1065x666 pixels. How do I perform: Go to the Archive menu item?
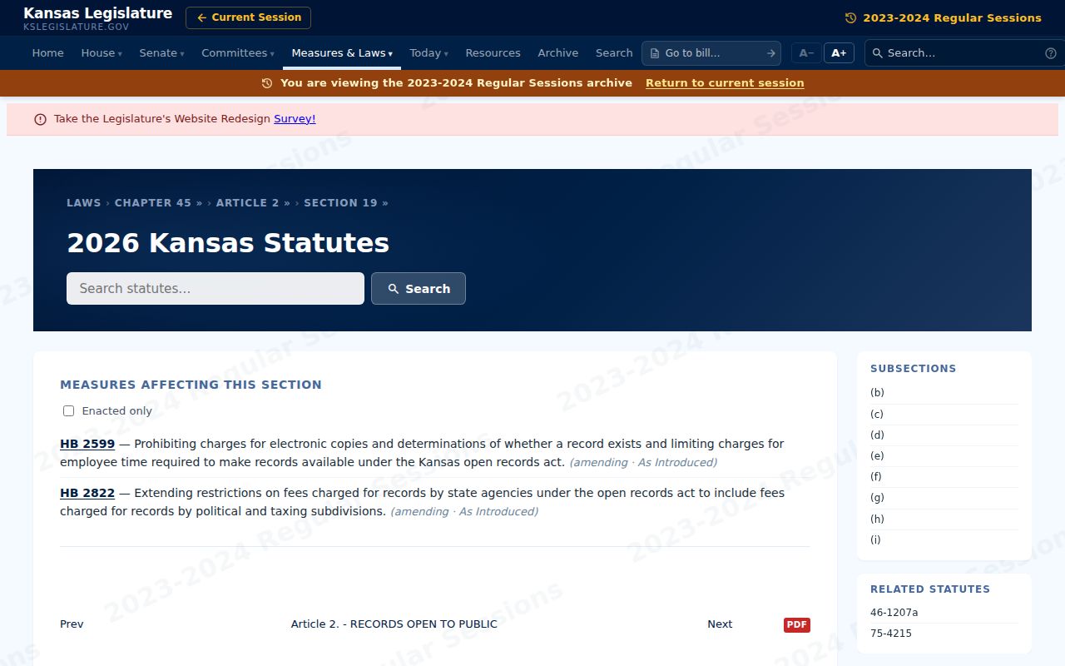[558, 53]
